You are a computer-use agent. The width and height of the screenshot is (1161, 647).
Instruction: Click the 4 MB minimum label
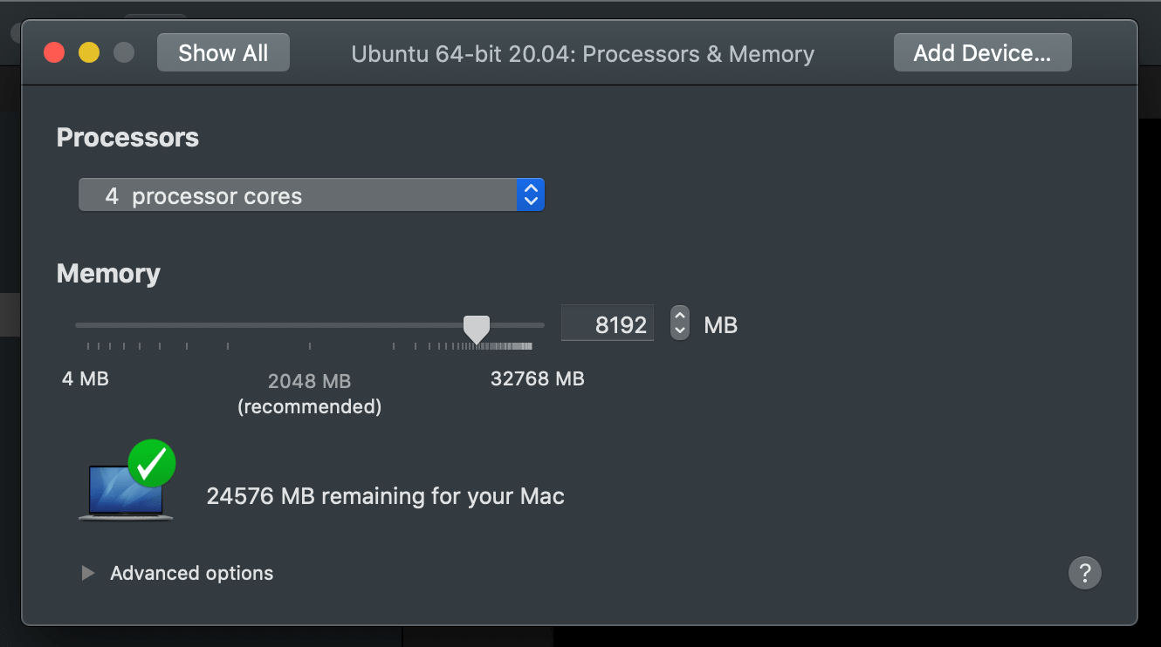click(x=85, y=378)
